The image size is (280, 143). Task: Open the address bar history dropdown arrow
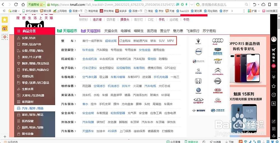(x=192, y=4)
